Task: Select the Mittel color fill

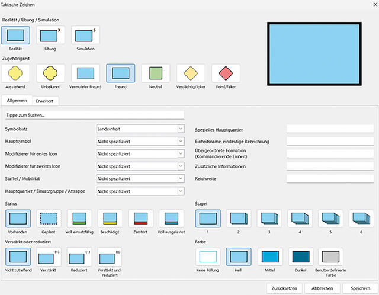Action: pyautogui.click(x=270, y=256)
